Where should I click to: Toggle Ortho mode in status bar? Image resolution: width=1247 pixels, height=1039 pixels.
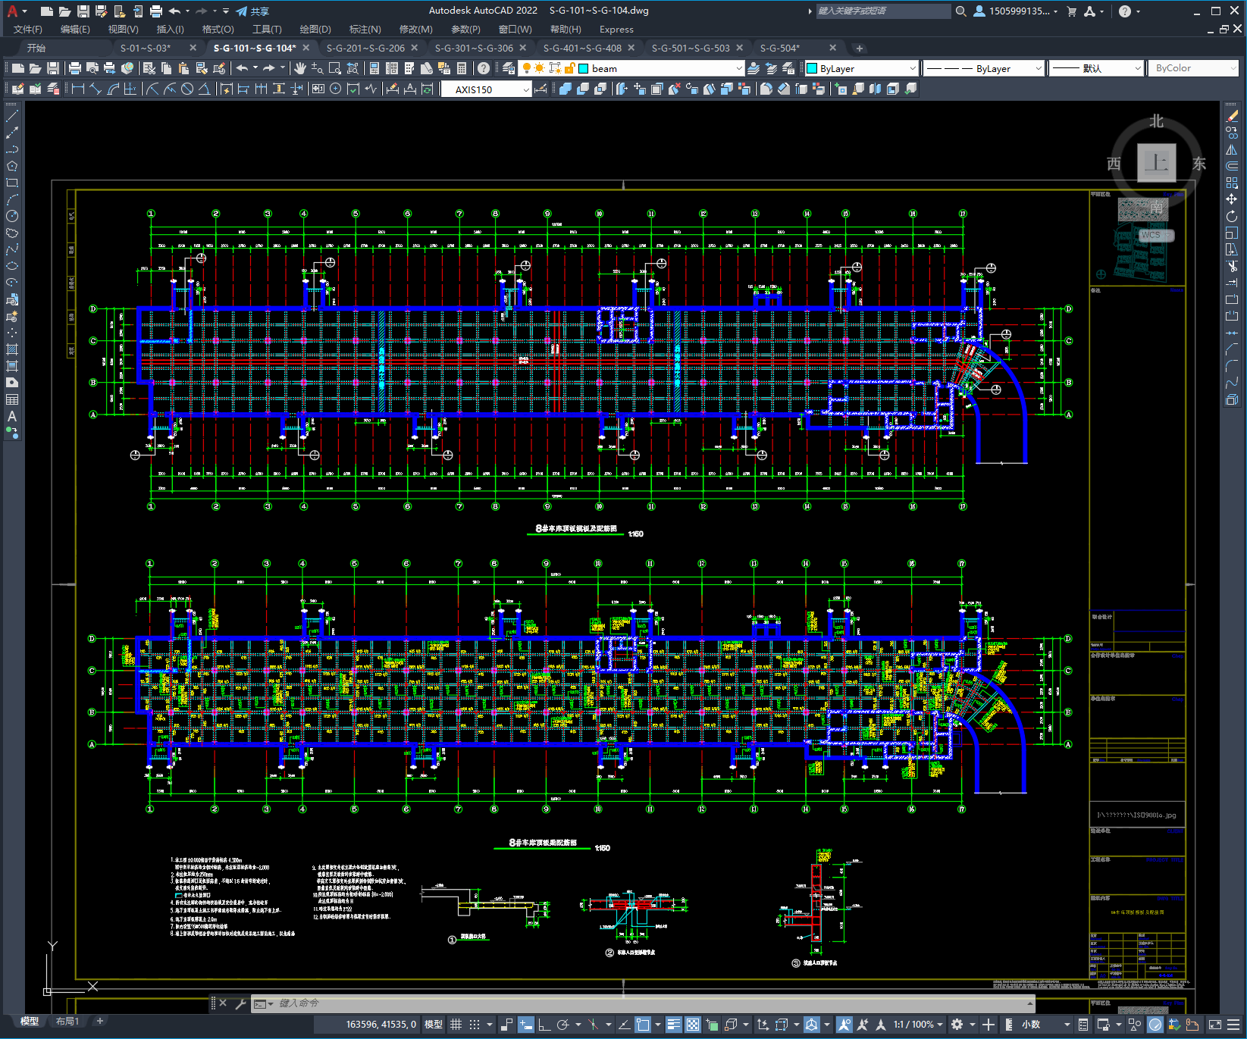click(544, 1025)
